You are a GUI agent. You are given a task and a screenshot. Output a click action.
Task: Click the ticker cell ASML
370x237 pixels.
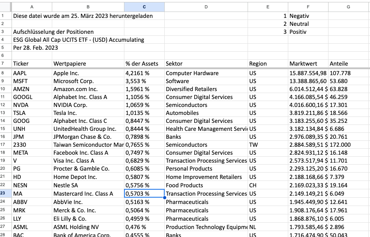point(32,227)
